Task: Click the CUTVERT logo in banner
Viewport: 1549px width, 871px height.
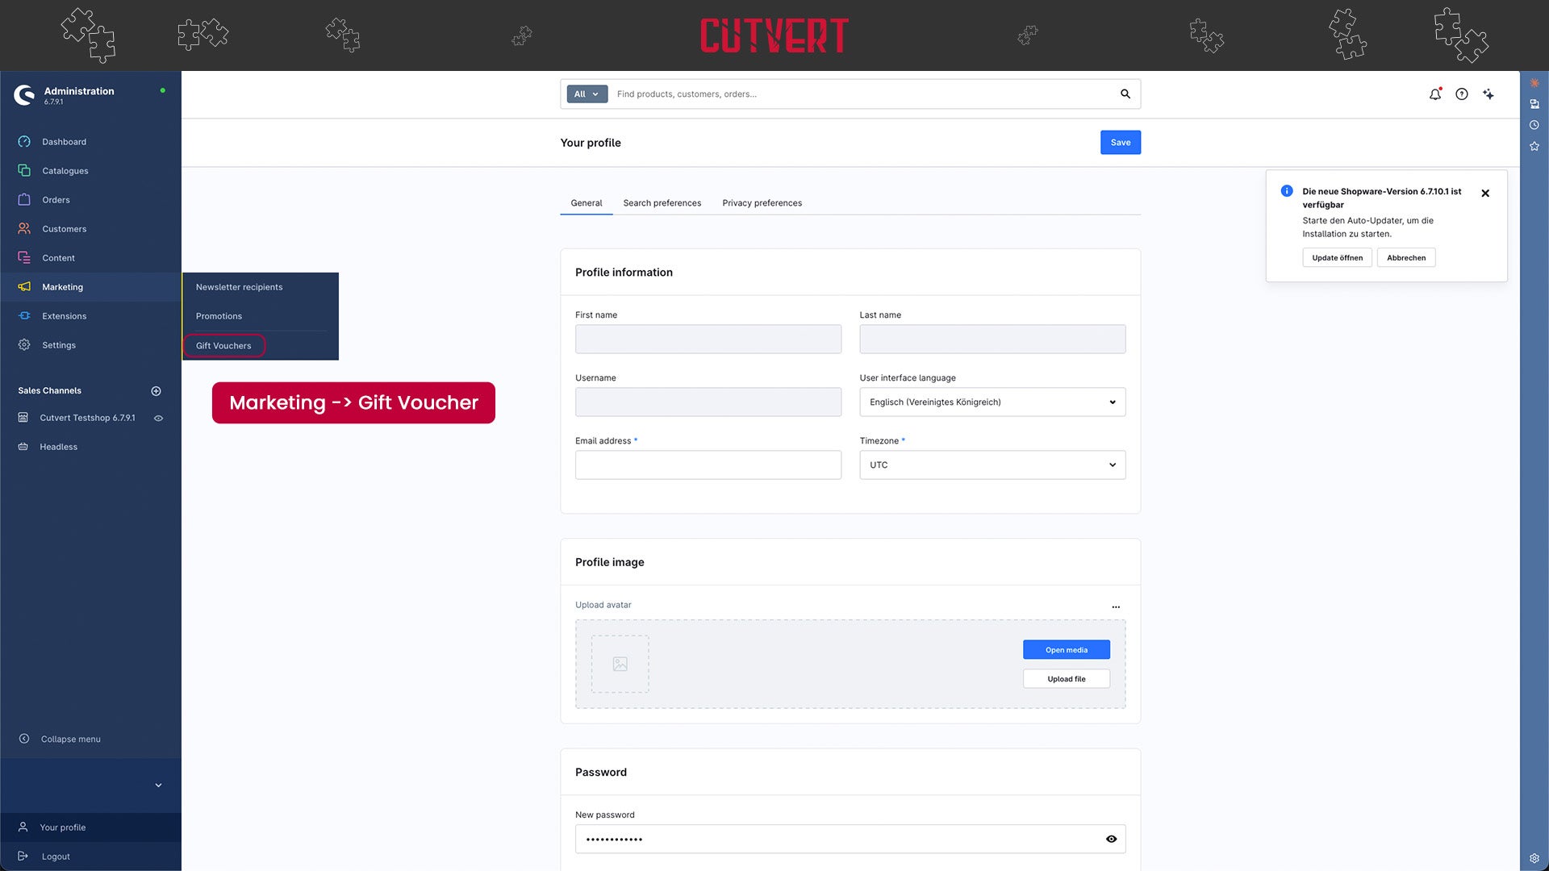Action: [774, 35]
